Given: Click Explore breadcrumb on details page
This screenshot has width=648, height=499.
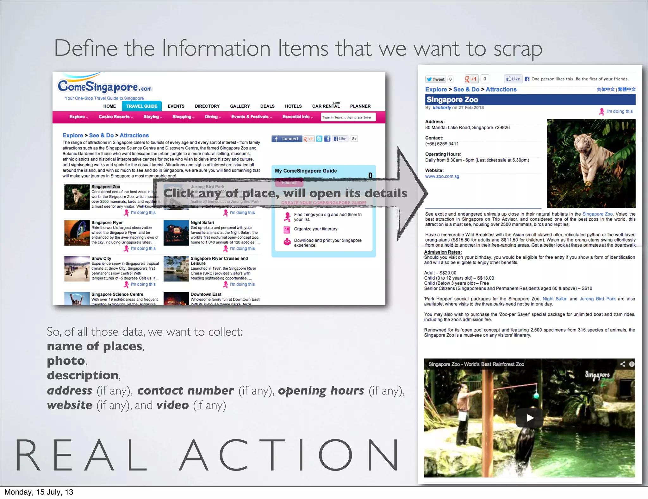Looking at the screenshot, I should coord(436,89).
